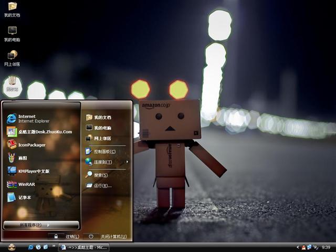Viewport: 336px width, 252px height.
Task: Click the QQ penguin tray icon
Action: click(x=303, y=247)
